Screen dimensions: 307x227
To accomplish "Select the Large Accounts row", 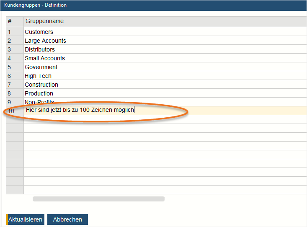I will pyautogui.click(x=45, y=41).
